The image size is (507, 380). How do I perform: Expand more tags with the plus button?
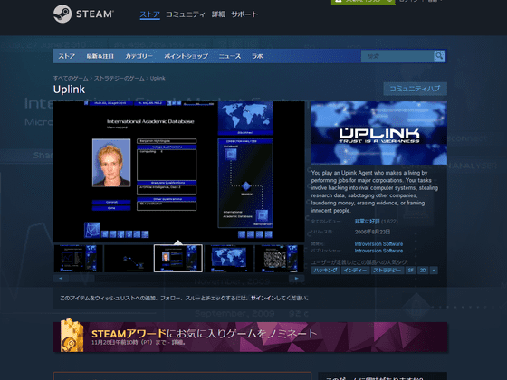(434, 271)
